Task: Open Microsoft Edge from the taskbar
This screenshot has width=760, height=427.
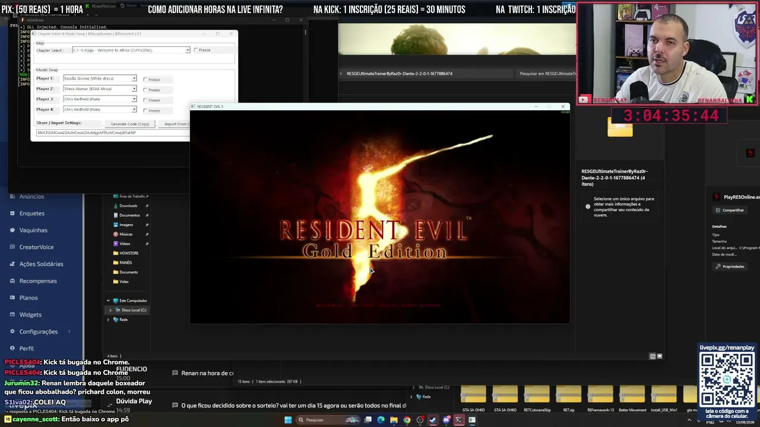Action: [381, 420]
